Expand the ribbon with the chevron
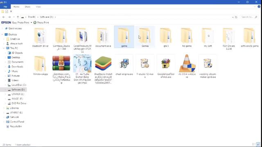 (255, 7)
